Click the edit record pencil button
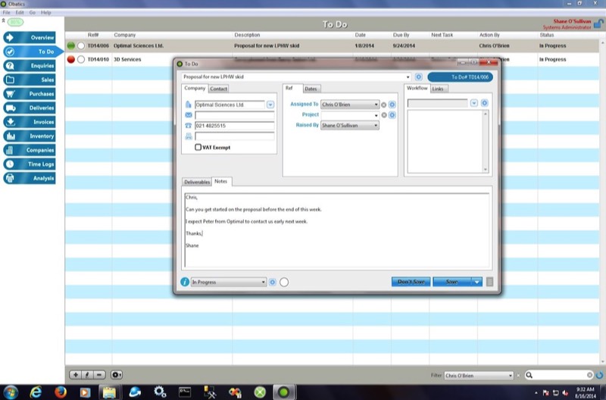This screenshot has height=400, width=606. (x=87, y=374)
